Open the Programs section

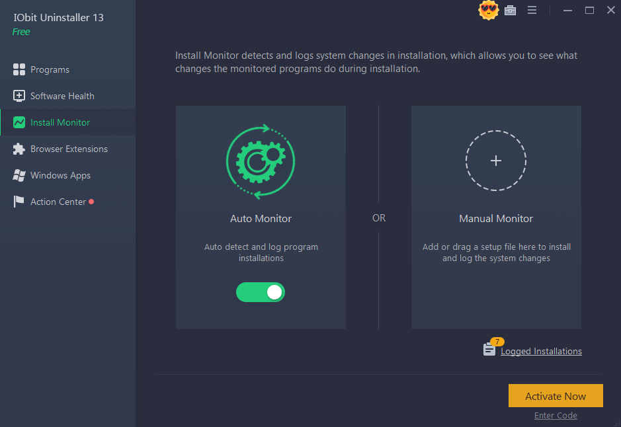[x=67, y=69]
